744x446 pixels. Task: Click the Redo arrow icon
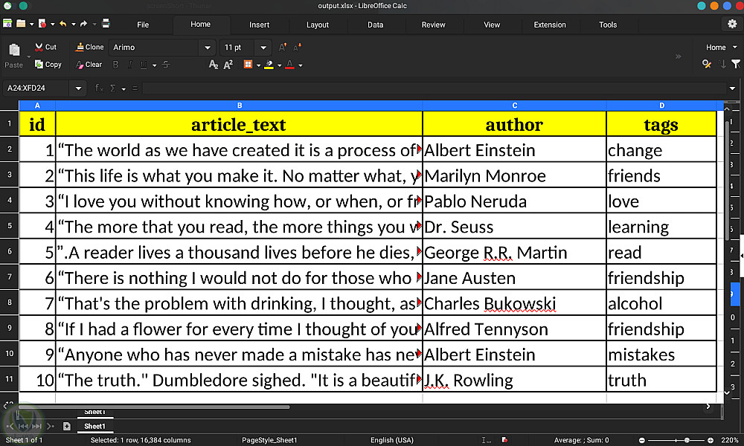[83, 23]
